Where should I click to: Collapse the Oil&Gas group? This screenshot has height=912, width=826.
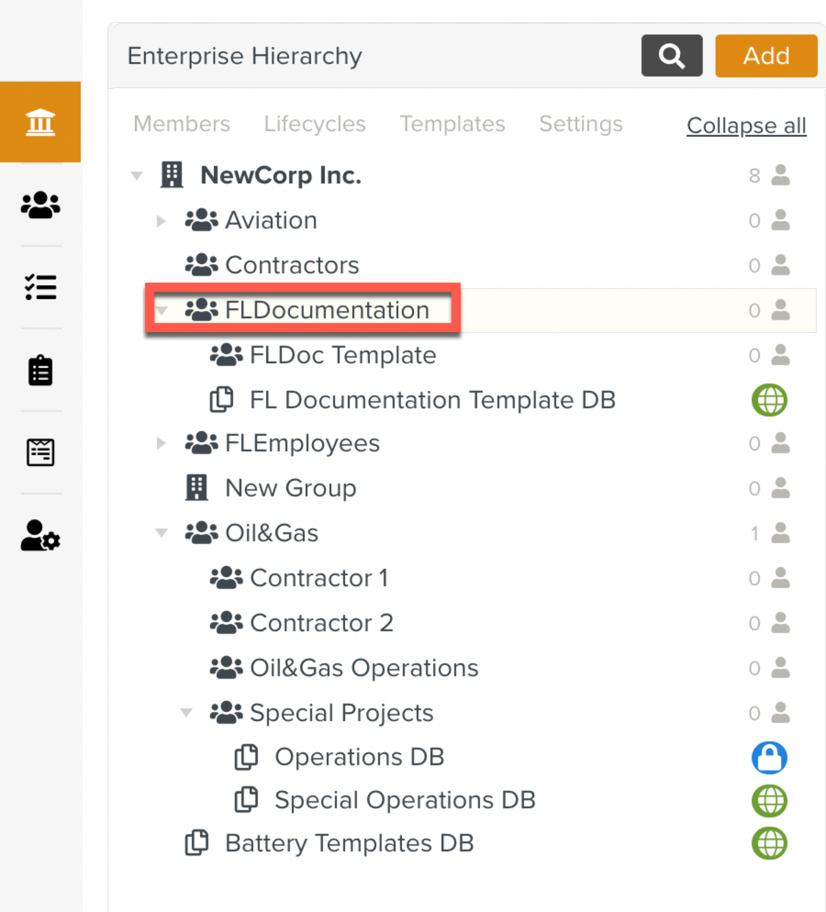click(162, 533)
